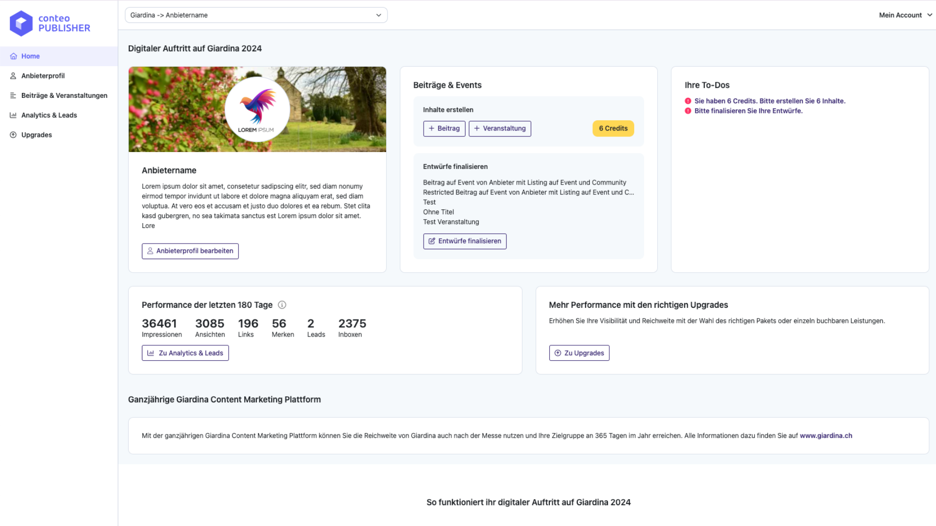
Task: Open the Giardina -> Anbietername selector
Action: click(x=256, y=15)
